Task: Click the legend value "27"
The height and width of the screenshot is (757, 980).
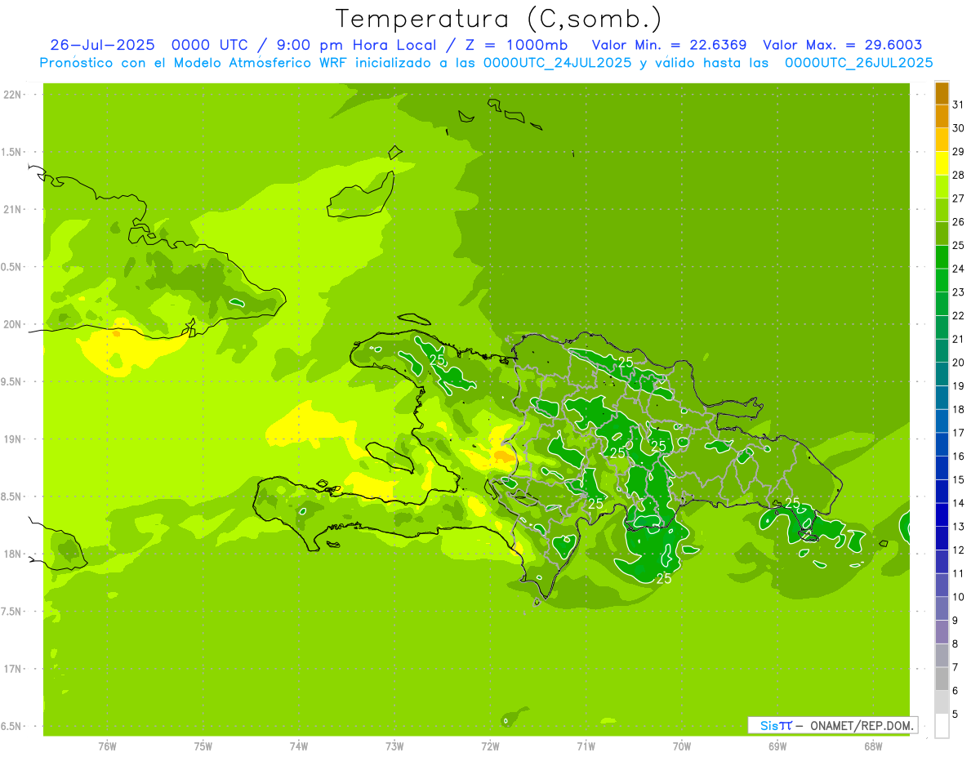Action: pos(959,198)
